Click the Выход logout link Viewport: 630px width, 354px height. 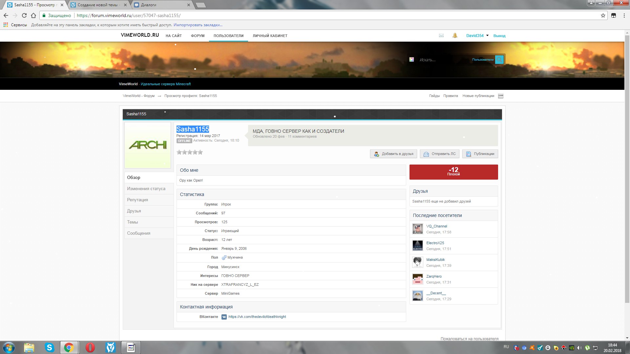tap(499, 36)
